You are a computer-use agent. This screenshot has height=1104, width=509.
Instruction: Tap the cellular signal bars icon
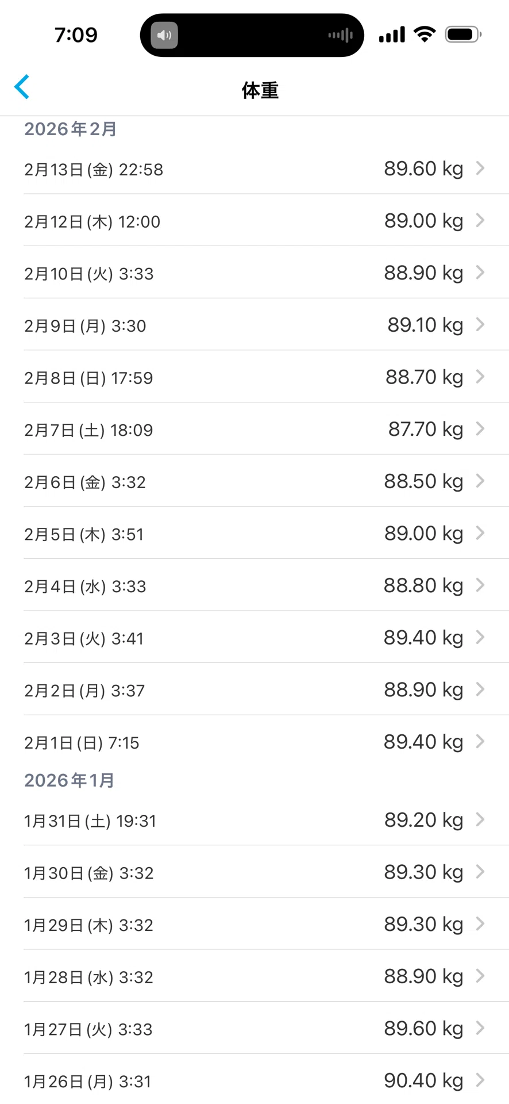pos(392,34)
